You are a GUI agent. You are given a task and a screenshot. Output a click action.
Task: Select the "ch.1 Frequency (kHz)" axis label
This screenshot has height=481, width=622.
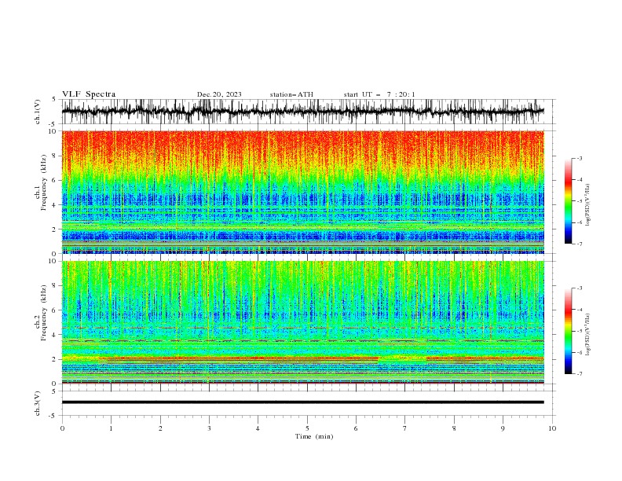pos(41,181)
